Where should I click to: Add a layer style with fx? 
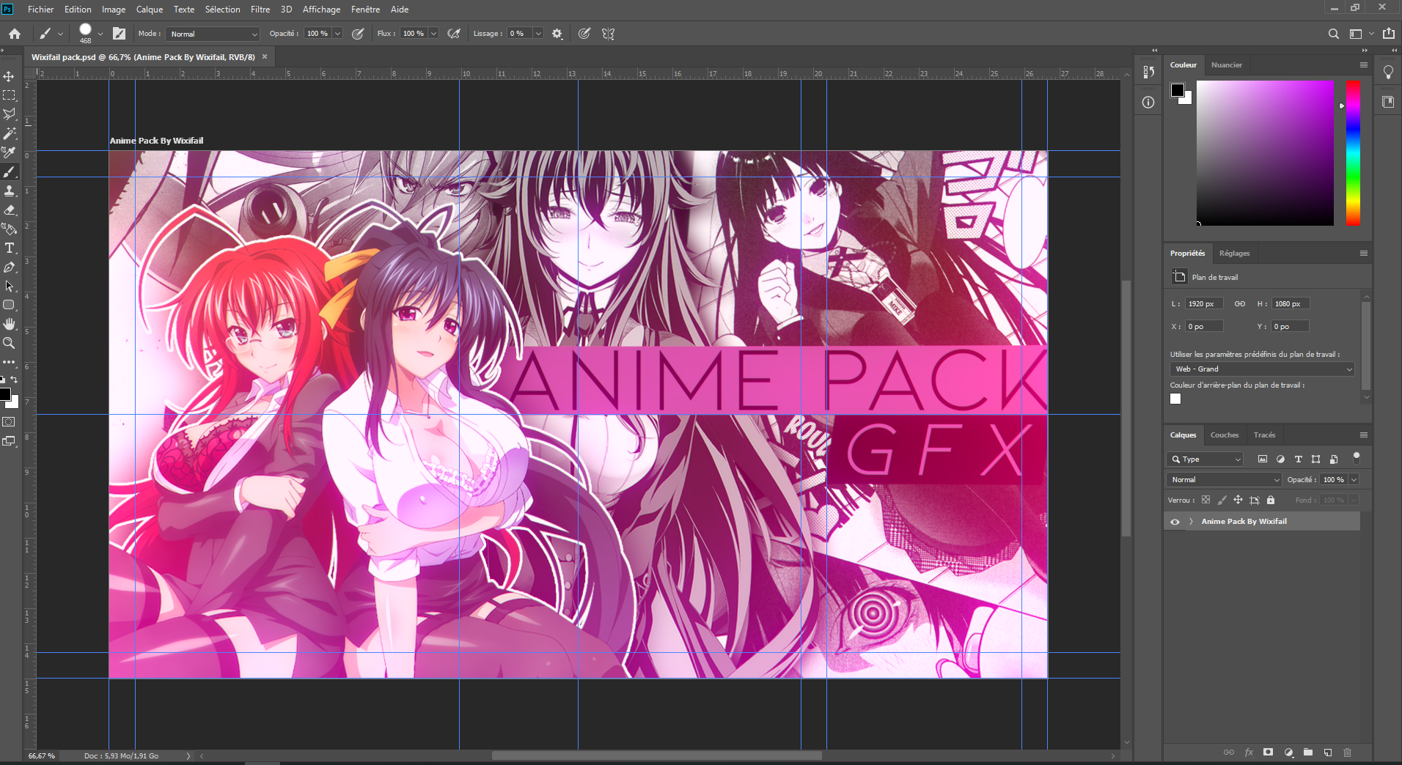[1249, 753]
